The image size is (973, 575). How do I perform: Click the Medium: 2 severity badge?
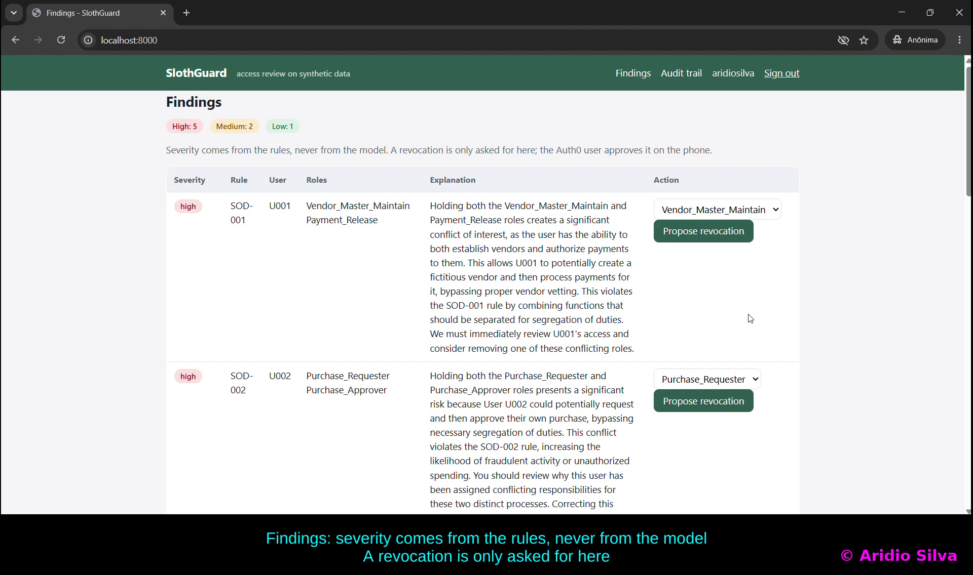(234, 127)
